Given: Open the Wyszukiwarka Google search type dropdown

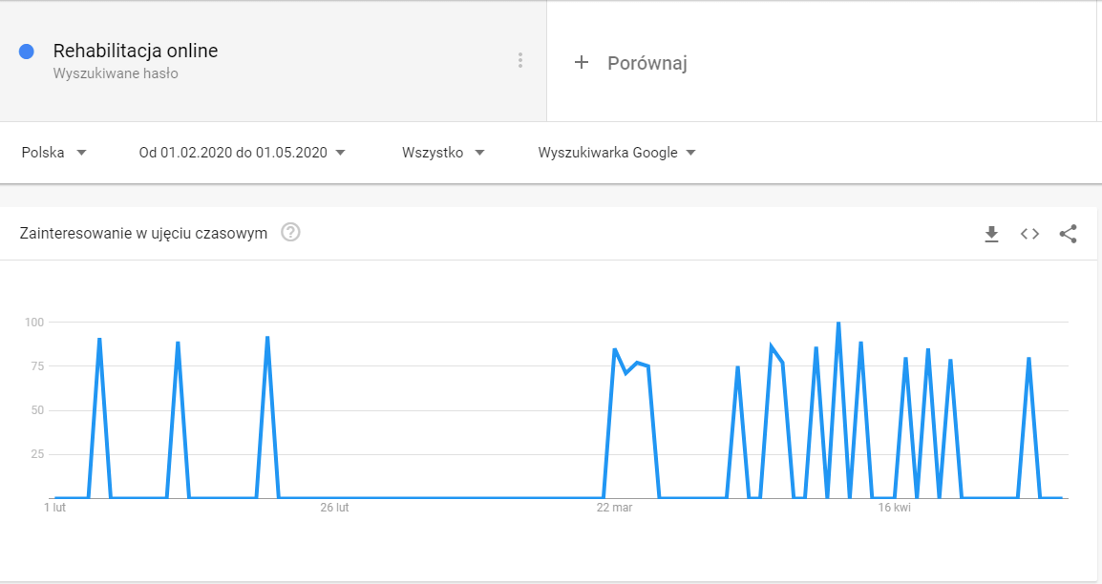Looking at the screenshot, I should coord(617,153).
